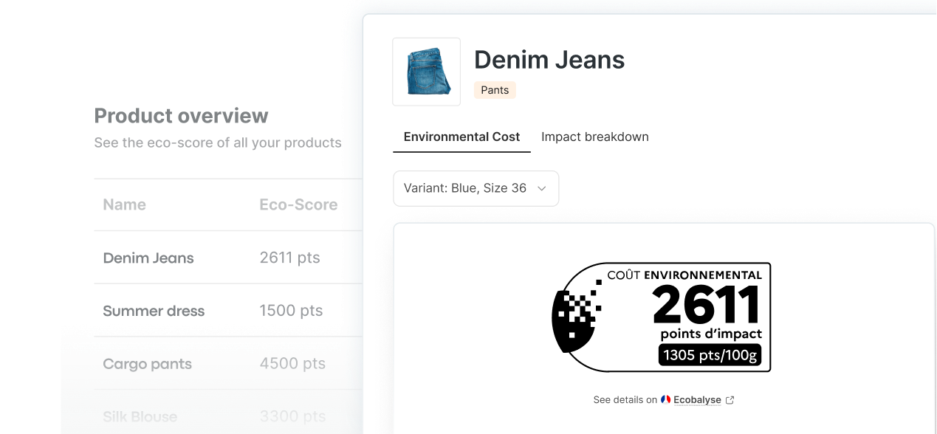The height and width of the screenshot is (434, 937).
Task: Click the chevron arrow in the variant selector
Action: (542, 189)
